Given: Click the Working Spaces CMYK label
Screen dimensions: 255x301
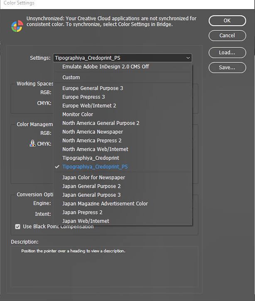Looking at the screenshot, I should pyautogui.click(x=44, y=103).
